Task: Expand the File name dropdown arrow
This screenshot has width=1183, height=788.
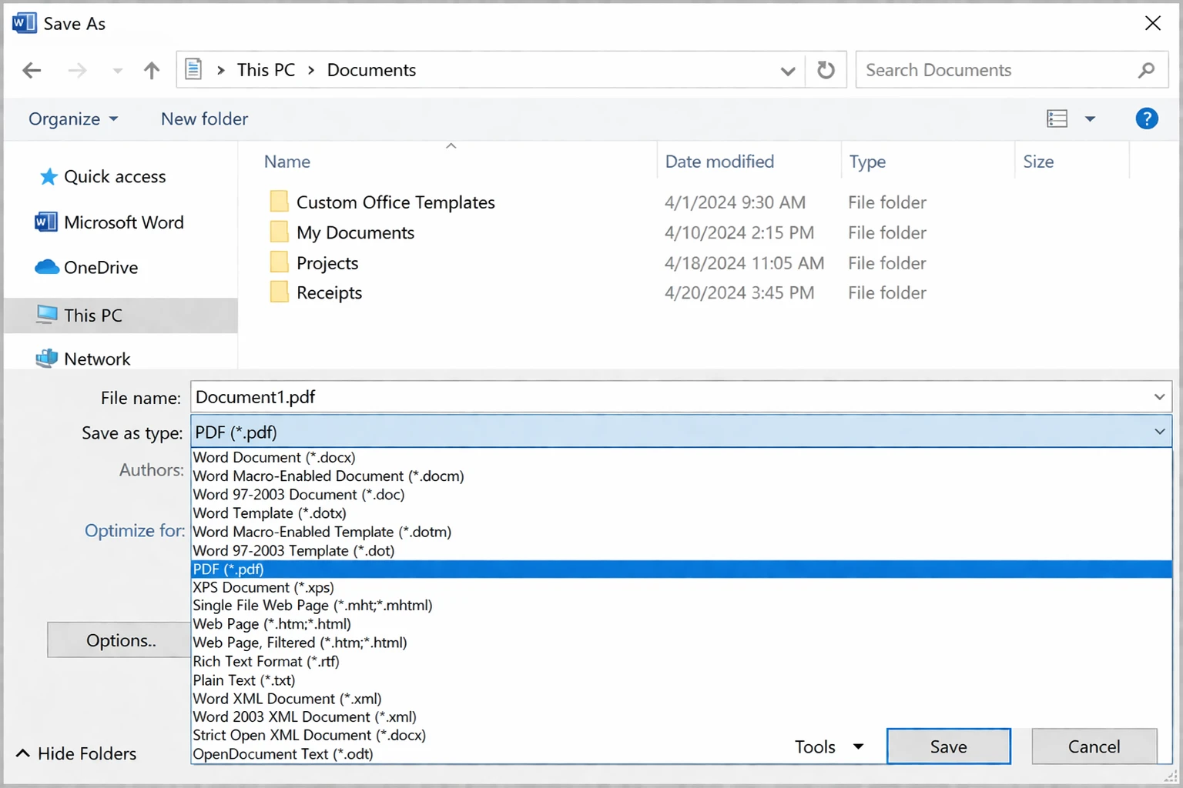Action: click(x=1159, y=397)
